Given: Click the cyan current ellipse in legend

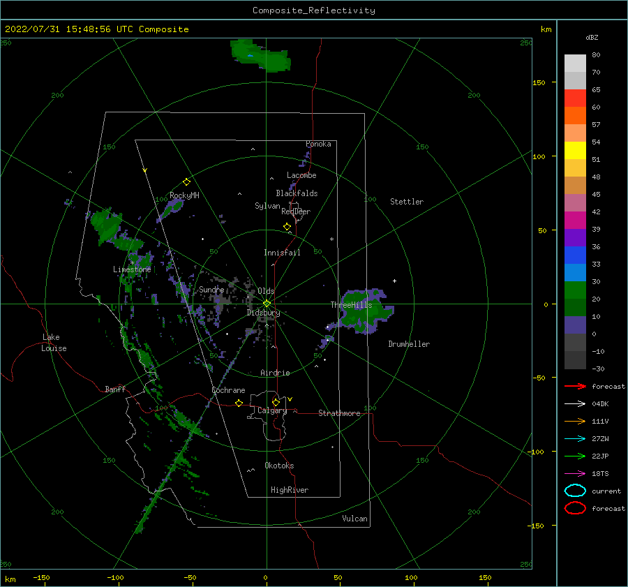Looking at the screenshot, I should pyautogui.click(x=575, y=491).
